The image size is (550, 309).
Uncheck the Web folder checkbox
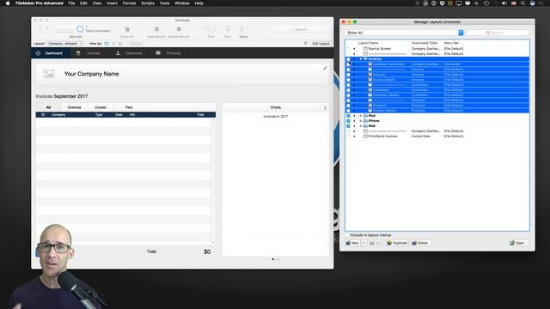tap(348, 126)
